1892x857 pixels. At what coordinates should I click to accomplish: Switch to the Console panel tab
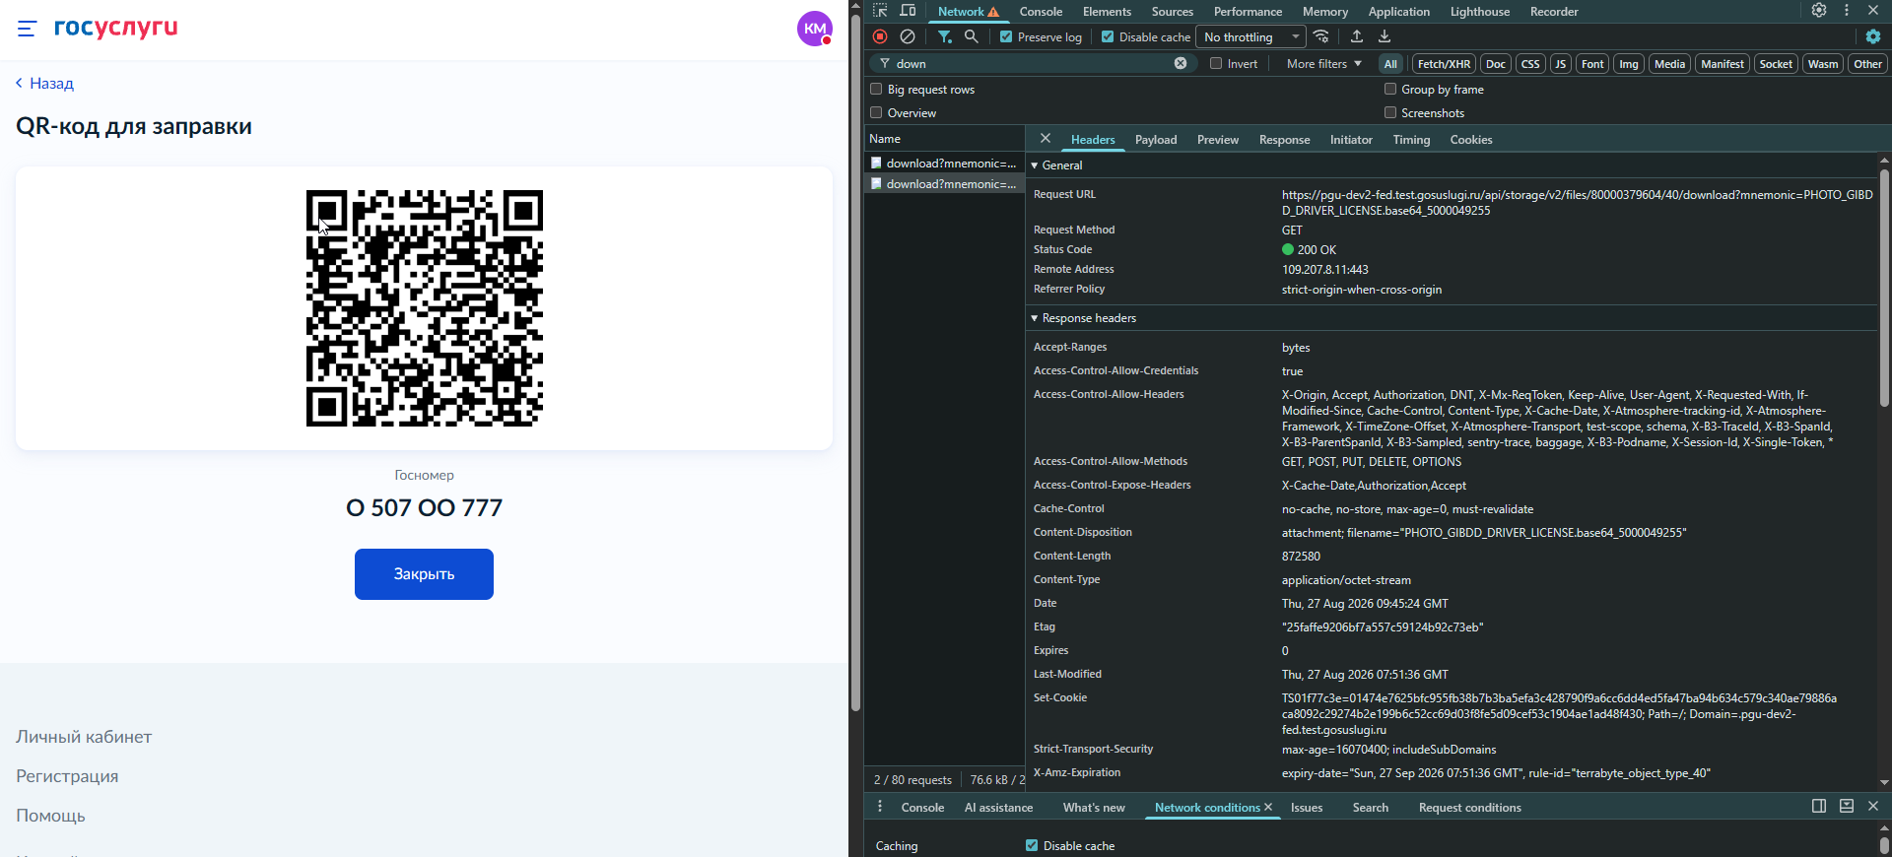(1041, 12)
